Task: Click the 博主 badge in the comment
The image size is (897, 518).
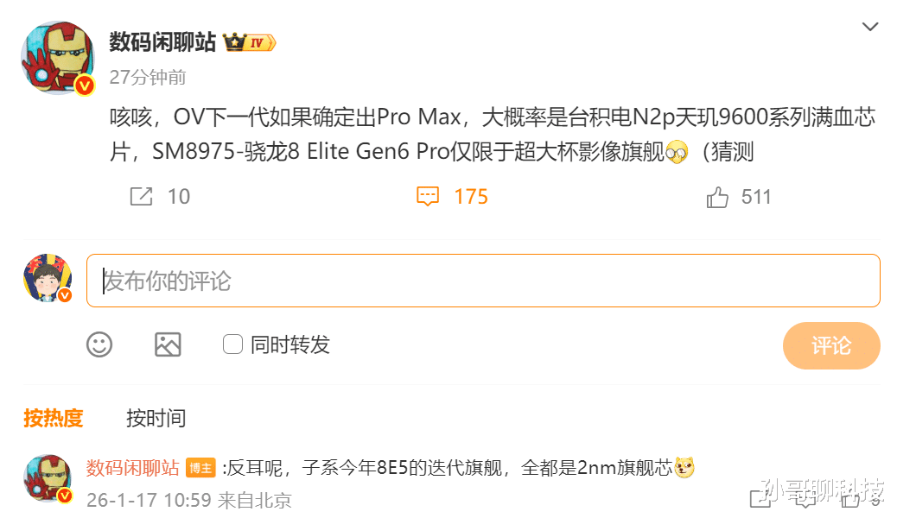Action: coord(200,468)
